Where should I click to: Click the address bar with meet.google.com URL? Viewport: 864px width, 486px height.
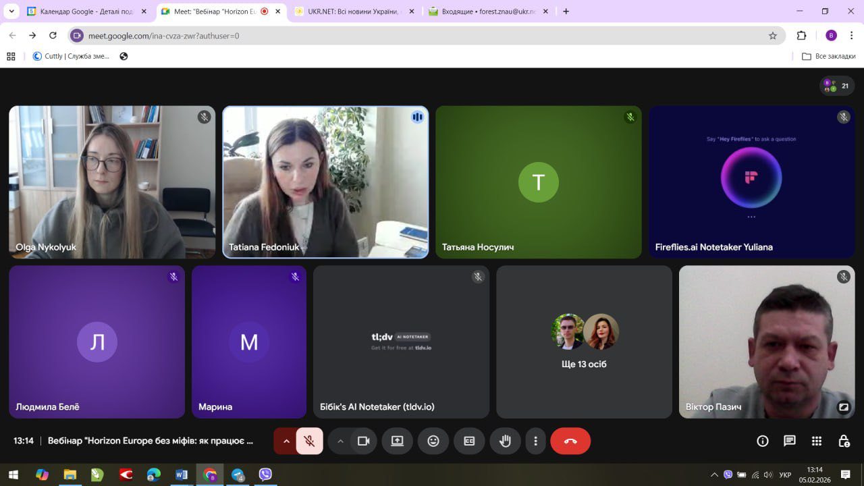click(405, 36)
